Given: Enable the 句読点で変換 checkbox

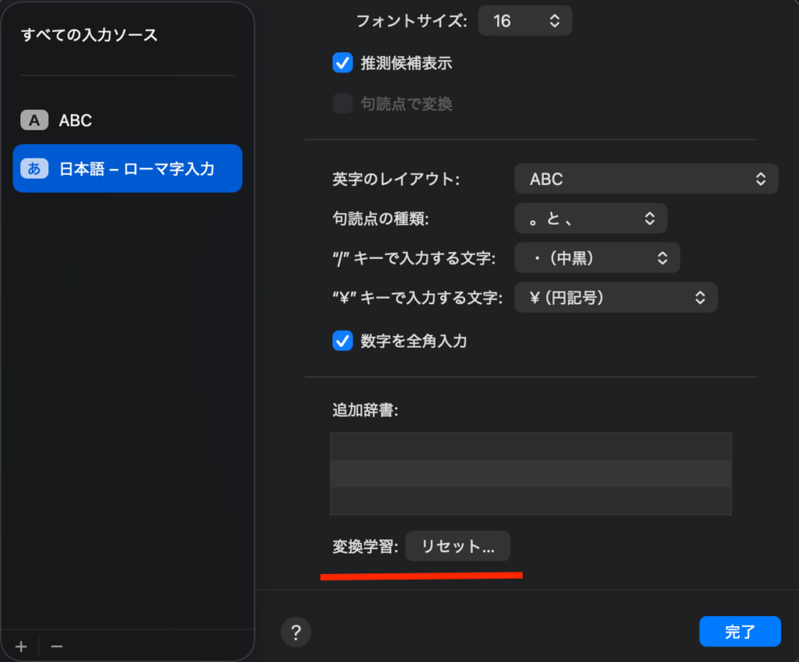Looking at the screenshot, I should point(342,103).
